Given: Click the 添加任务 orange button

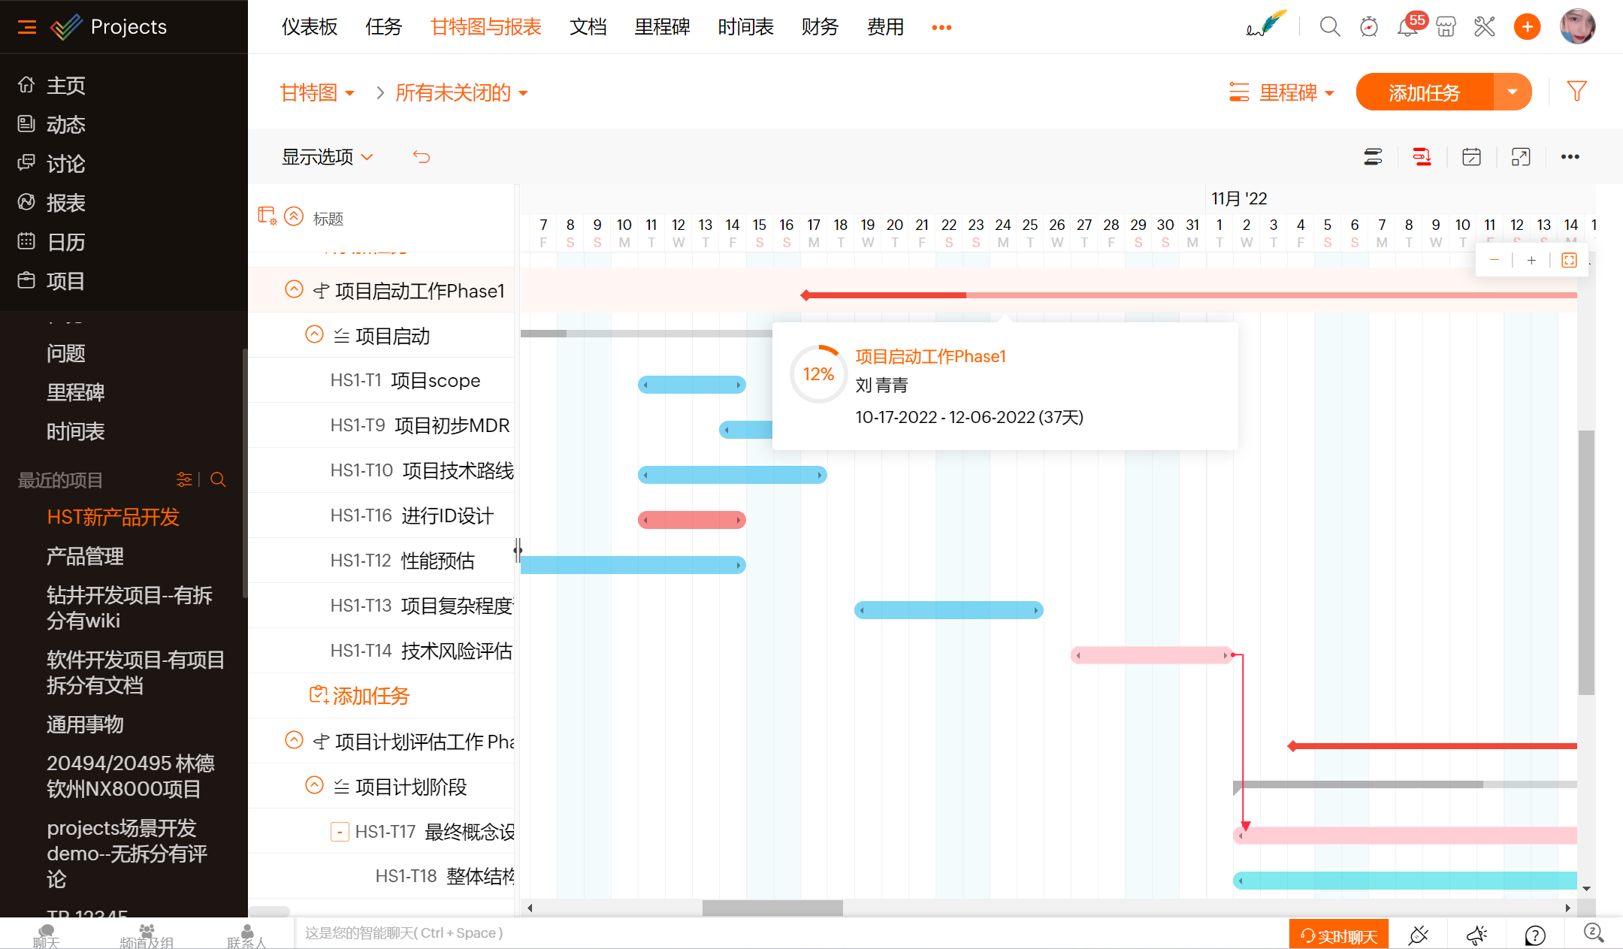Looking at the screenshot, I should click(1424, 92).
